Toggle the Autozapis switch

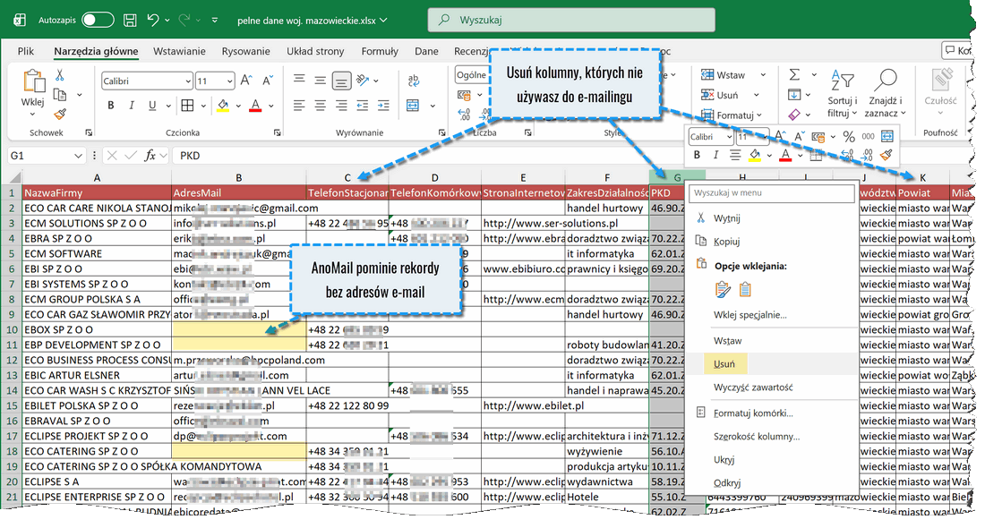click(98, 20)
